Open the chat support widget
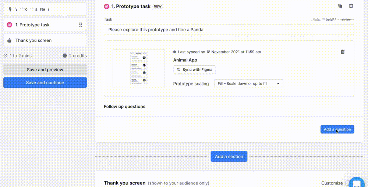 (356, 183)
